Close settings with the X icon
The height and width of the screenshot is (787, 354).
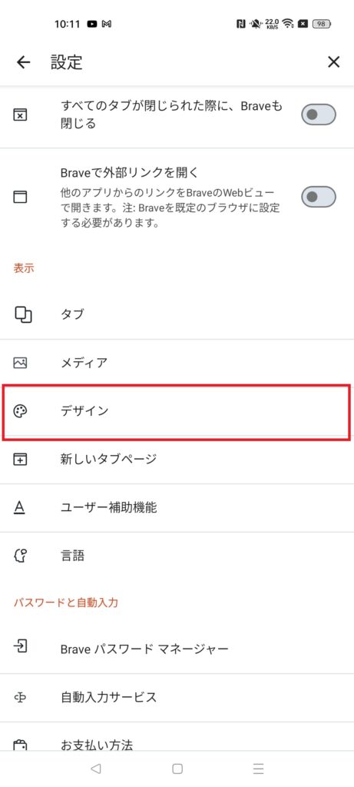(333, 62)
